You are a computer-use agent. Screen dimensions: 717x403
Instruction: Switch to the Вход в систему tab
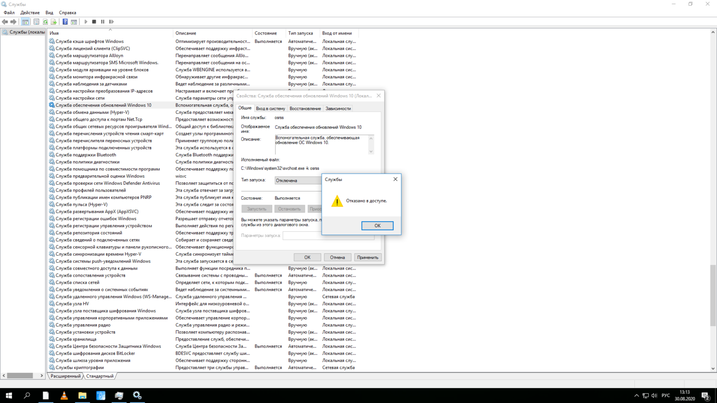click(270, 109)
